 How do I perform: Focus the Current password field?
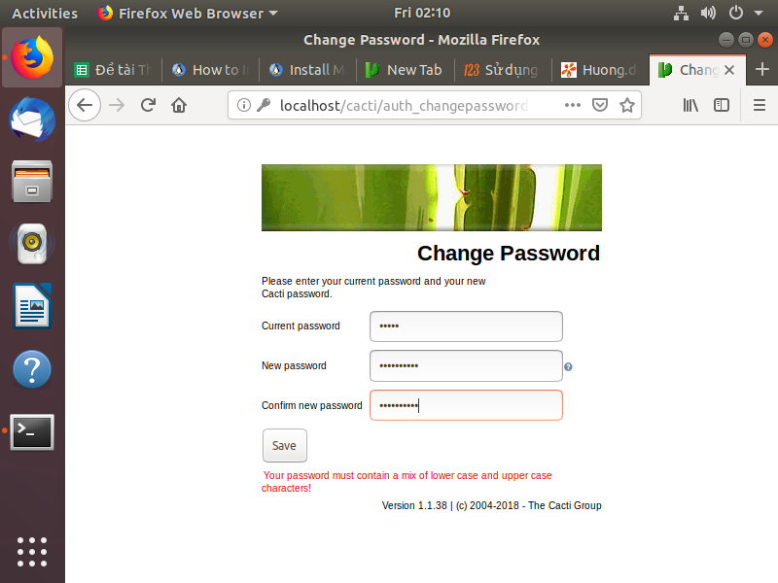[466, 326]
